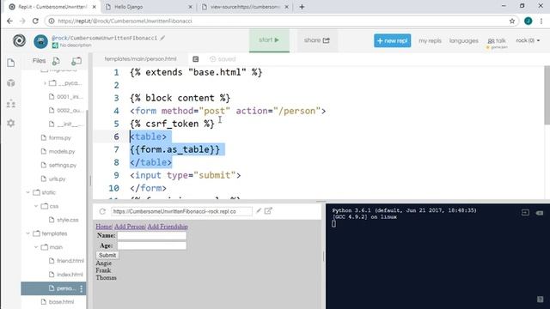Viewport: 550px width, 309px height.
Task: Open the Chrome profile avatar
Action: [x=528, y=21]
